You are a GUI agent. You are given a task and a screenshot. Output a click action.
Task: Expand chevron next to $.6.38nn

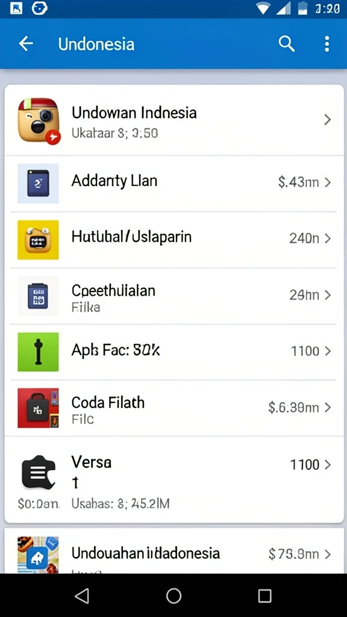(x=327, y=407)
